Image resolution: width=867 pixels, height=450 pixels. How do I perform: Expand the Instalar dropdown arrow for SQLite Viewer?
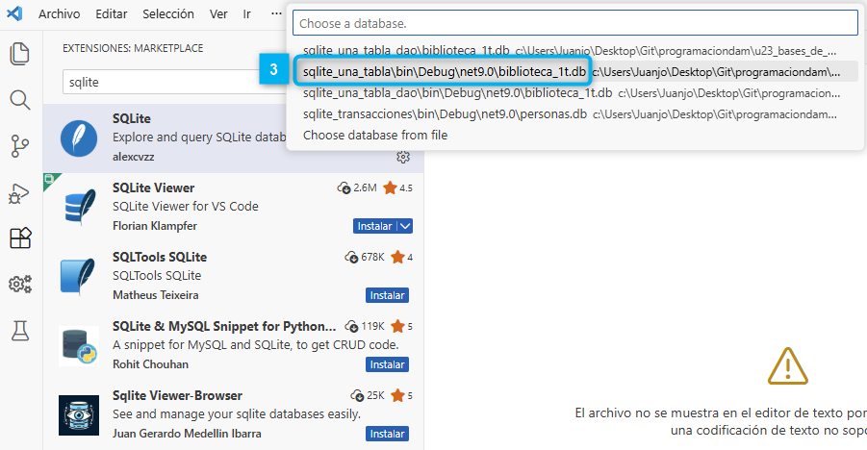pyautogui.click(x=405, y=226)
